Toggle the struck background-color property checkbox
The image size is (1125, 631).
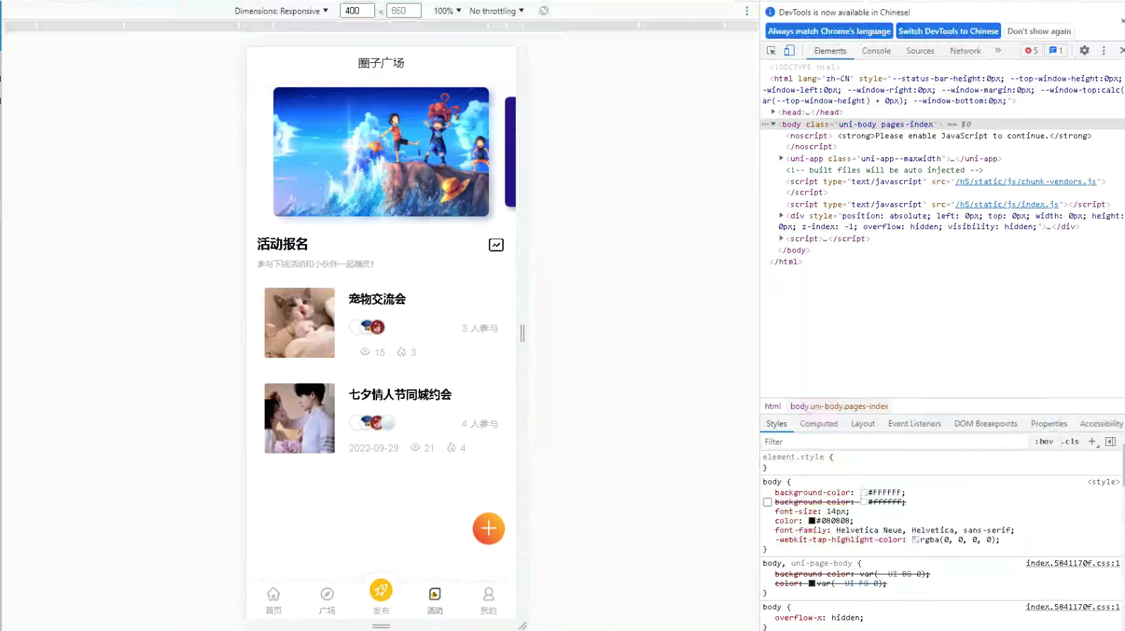(767, 502)
